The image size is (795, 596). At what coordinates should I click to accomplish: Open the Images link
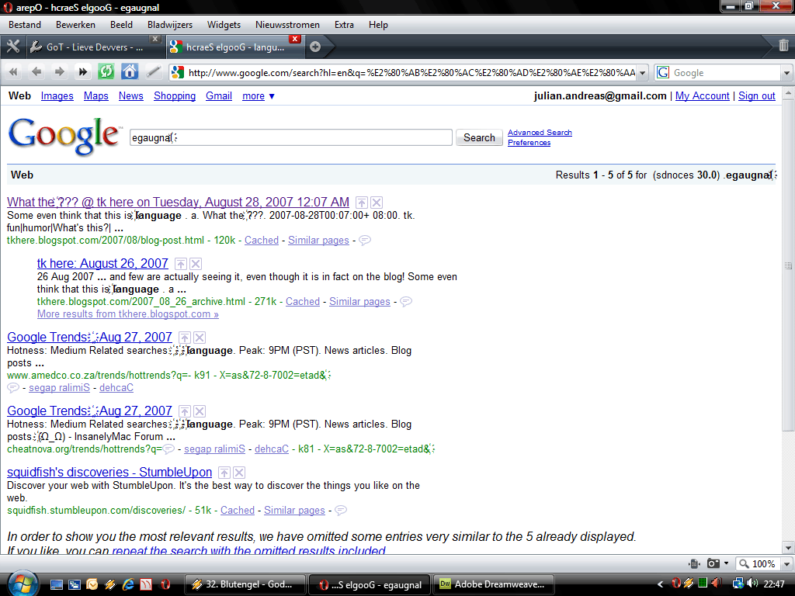pos(57,95)
